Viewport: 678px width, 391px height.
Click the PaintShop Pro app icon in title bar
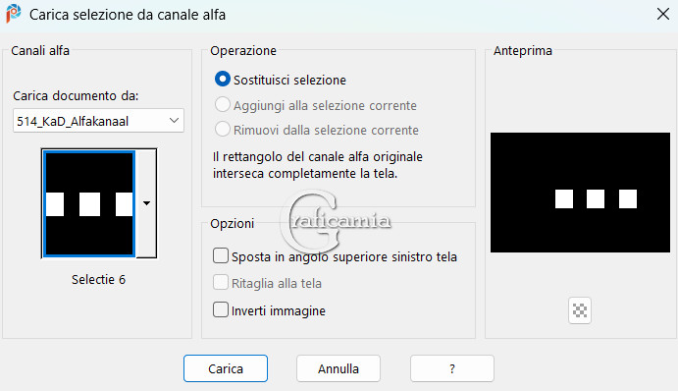14,14
